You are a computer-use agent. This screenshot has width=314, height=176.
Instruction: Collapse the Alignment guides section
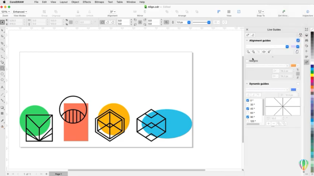[x=247, y=41]
